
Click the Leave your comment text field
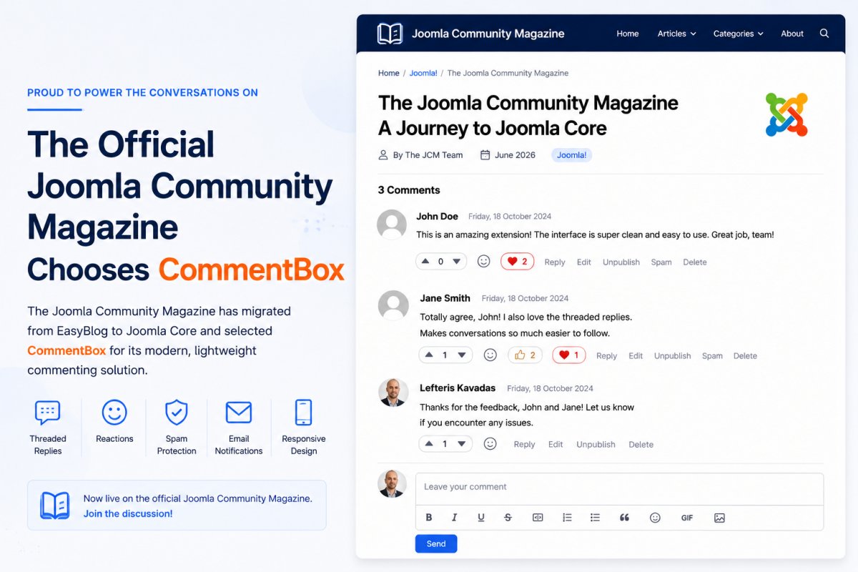tap(619, 488)
